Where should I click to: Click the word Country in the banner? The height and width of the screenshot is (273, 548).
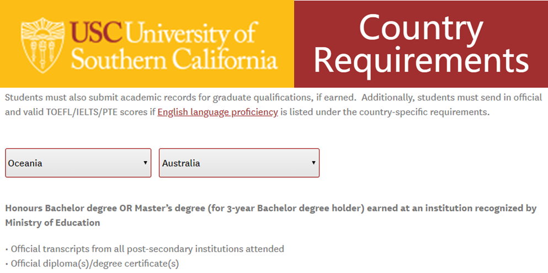[421, 29]
